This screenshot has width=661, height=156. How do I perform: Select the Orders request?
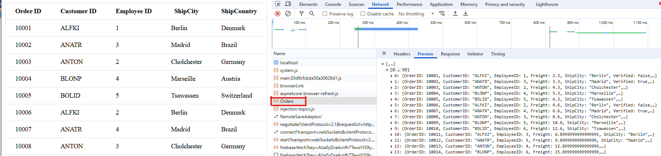point(287,101)
